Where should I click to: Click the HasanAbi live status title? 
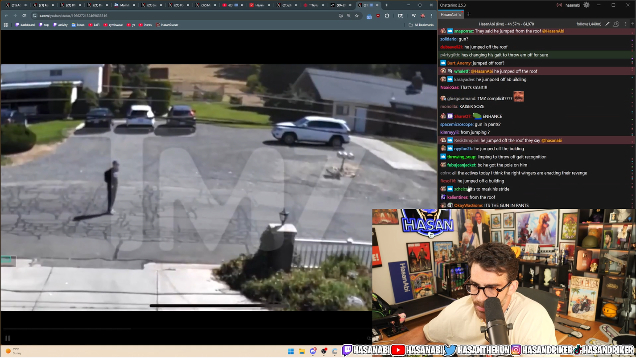tap(506, 24)
